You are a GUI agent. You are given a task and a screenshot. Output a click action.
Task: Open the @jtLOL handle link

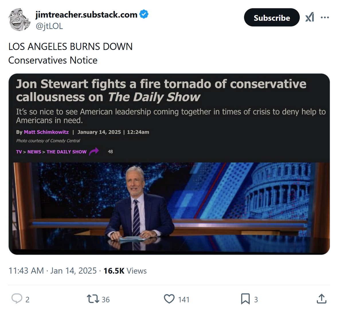pos(49,26)
